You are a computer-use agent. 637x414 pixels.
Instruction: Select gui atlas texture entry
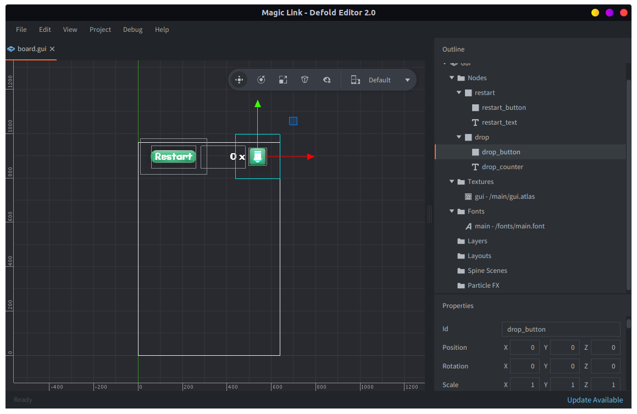[505, 197]
